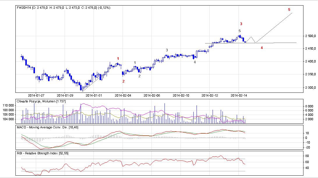Click the Otwarte Pozycje, Wolumen panel title

41,101
